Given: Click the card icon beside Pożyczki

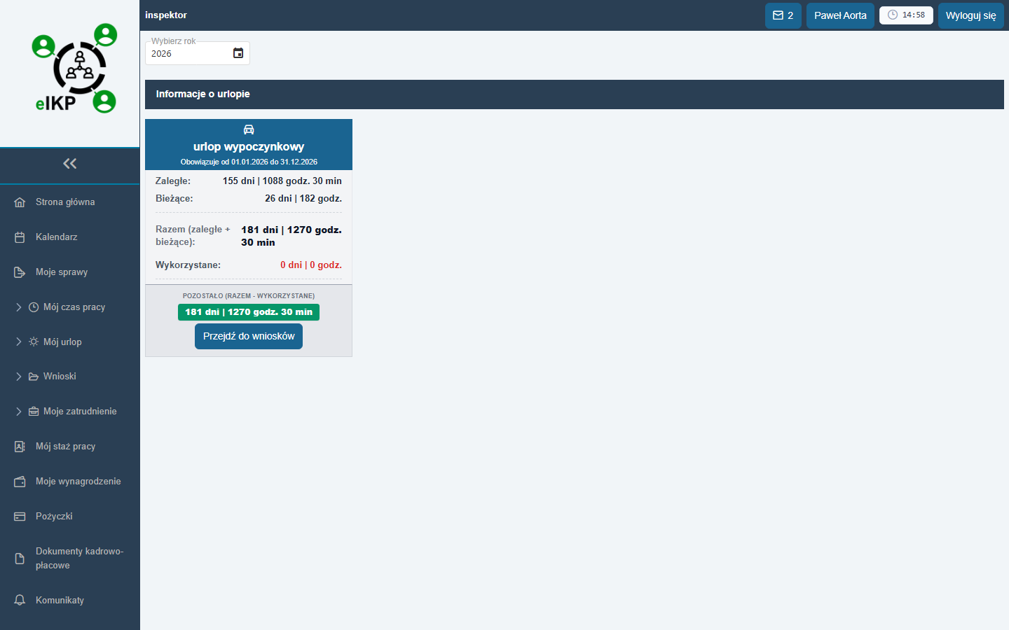Looking at the screenshot, I should pyautogui.click(x=20, y=517).
